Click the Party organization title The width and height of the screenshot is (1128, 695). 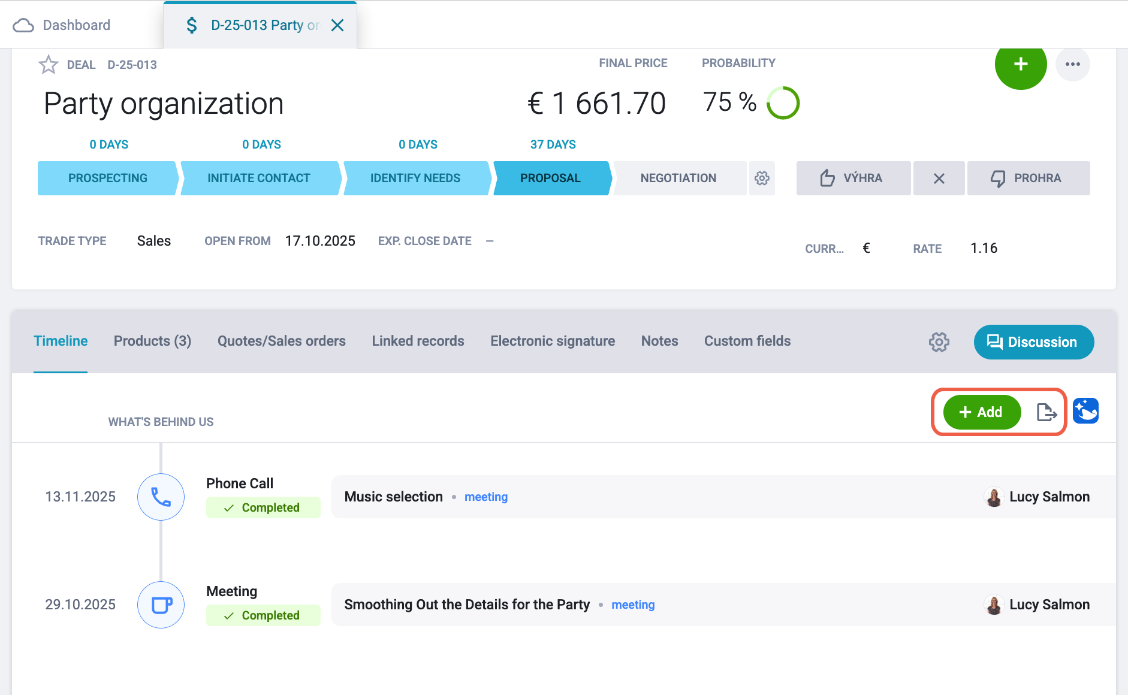pos(164,103)
